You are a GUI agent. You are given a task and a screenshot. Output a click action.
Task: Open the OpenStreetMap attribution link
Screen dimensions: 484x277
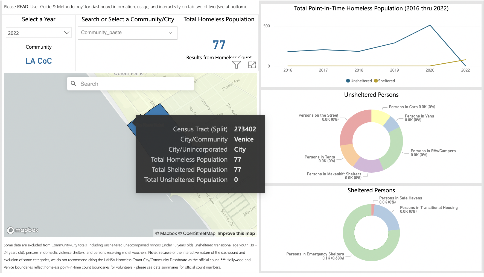[x=197, y=233]
